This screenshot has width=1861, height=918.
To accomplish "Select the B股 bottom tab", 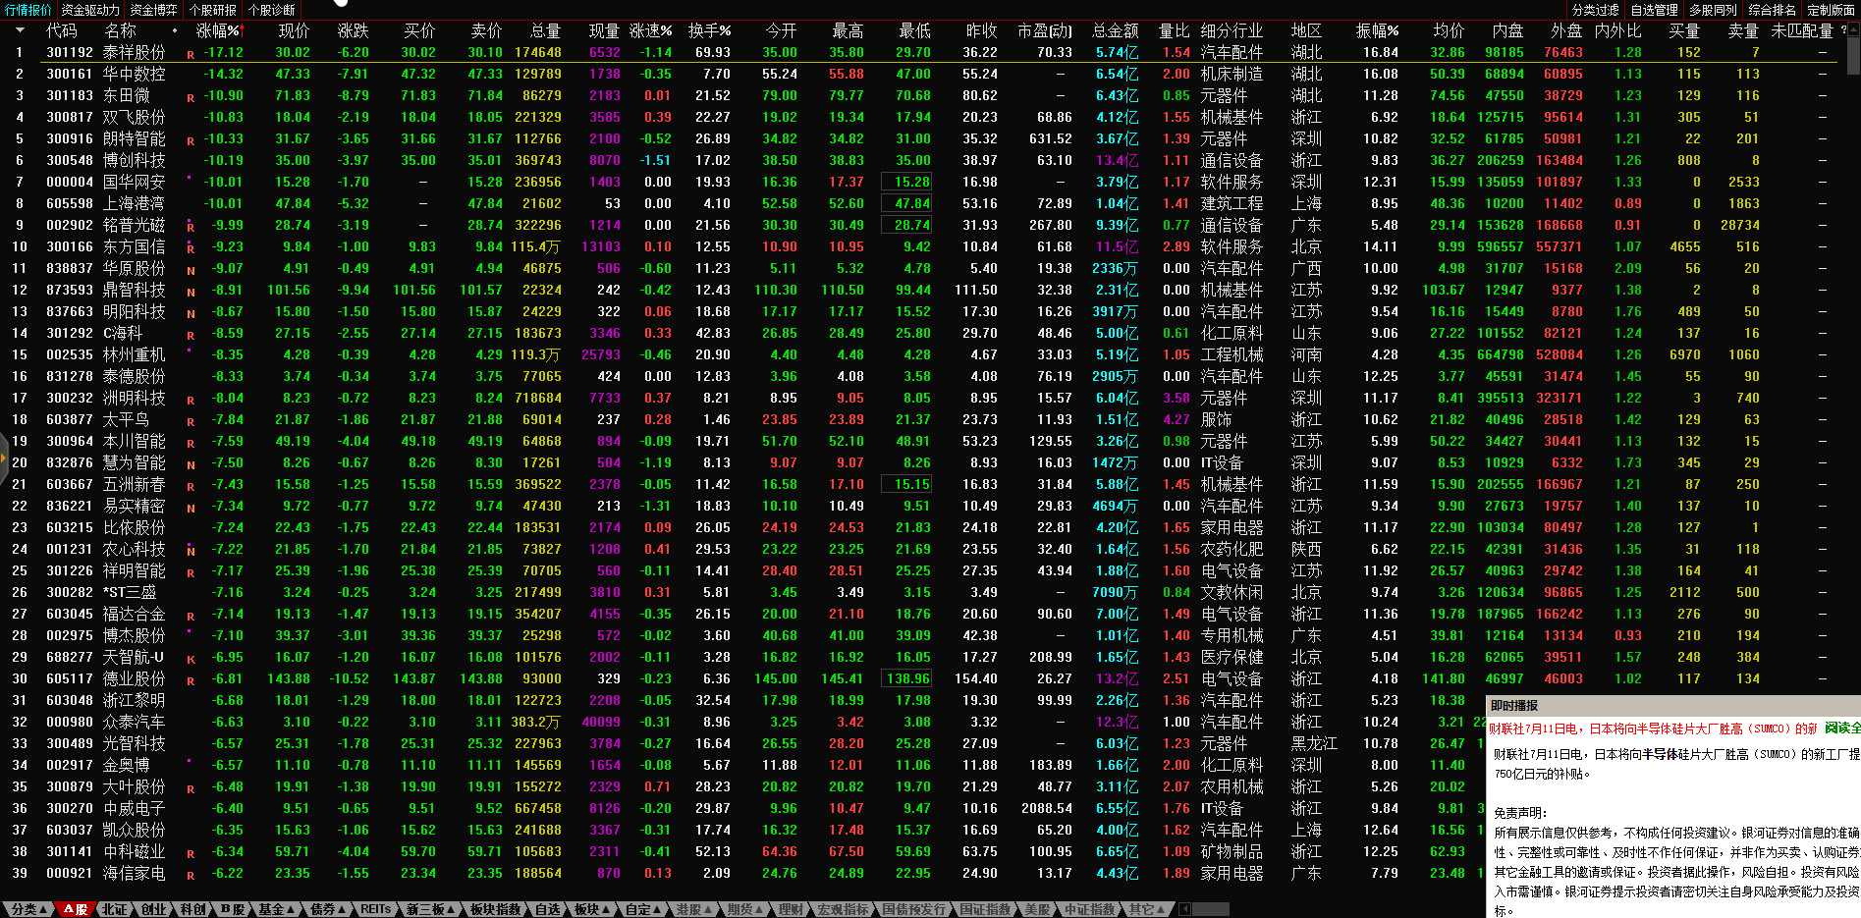I will (233, 909).
